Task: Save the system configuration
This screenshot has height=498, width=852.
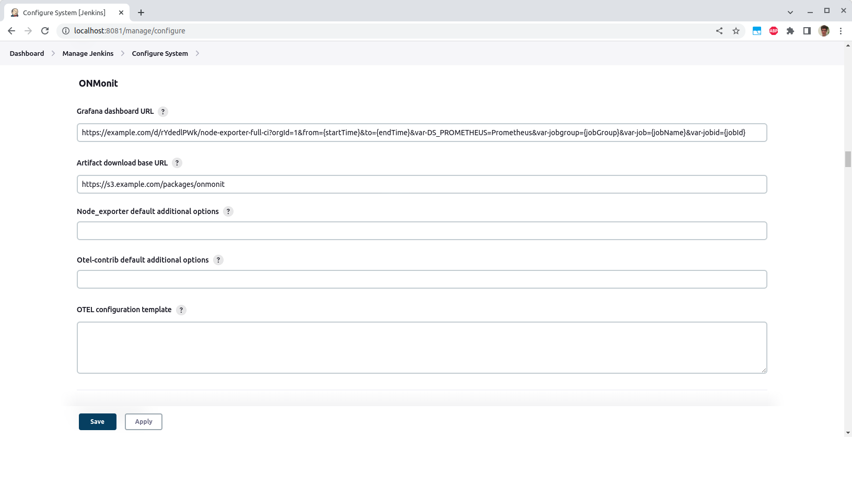Action: [98, 422]
